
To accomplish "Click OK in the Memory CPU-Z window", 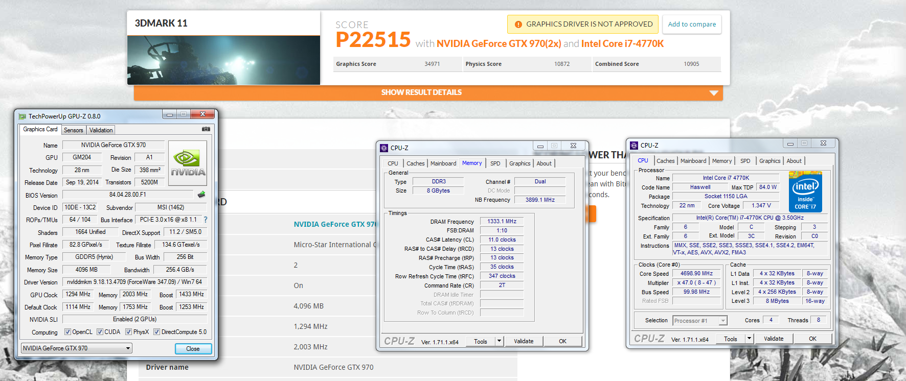I will [562, 341].
